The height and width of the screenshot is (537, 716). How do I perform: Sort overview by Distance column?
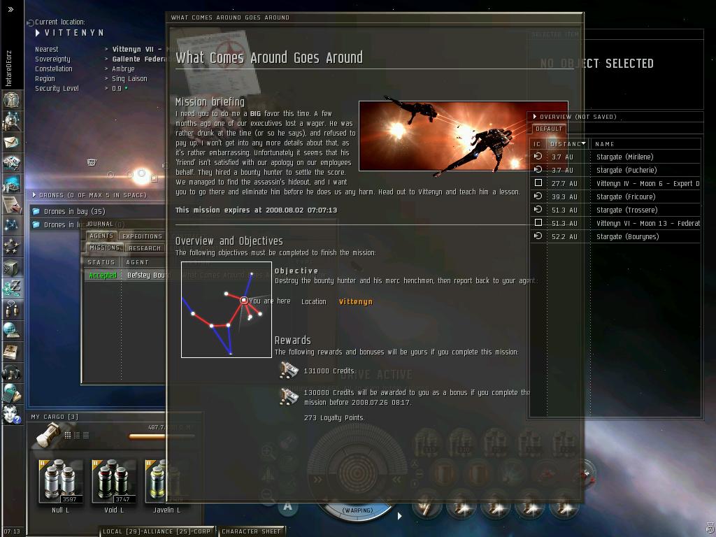[x=568, y=144]
